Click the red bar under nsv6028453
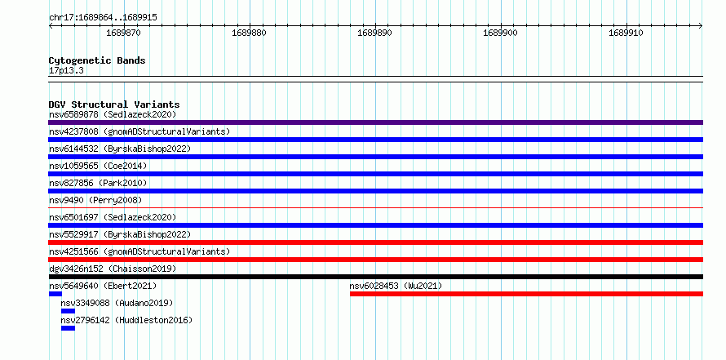The image size is (726, 360). pyautogui.click(x=526, y=294)
